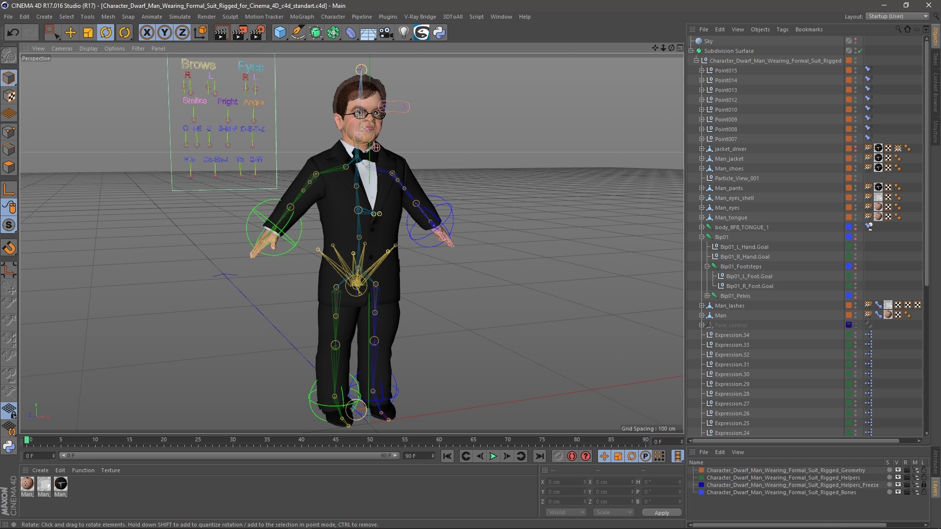Toggle X-axis lock
Viewport: 941px width, 529px height.
[x=147, y=33]
